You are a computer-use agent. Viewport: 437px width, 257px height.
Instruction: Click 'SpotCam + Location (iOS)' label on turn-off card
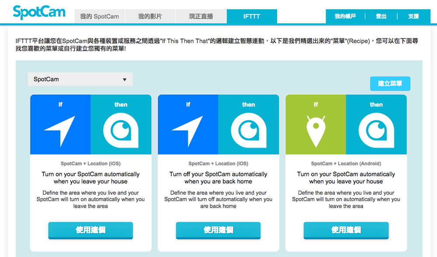tap(218, 164)
